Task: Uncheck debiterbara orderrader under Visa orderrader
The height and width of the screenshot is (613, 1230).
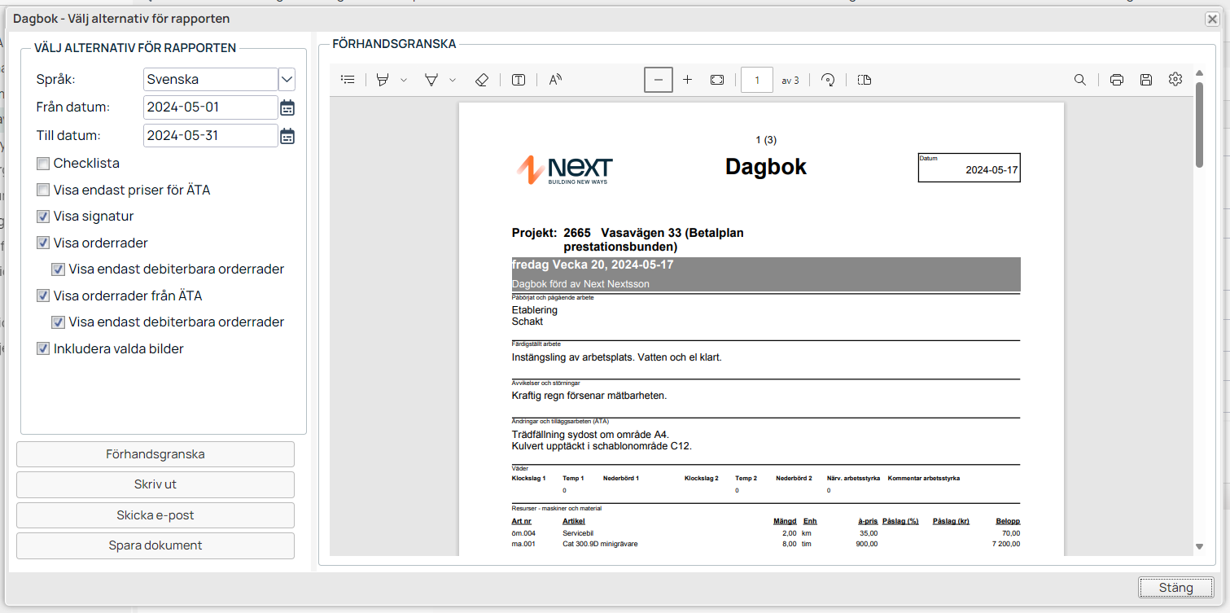Action: pos(59,269)
